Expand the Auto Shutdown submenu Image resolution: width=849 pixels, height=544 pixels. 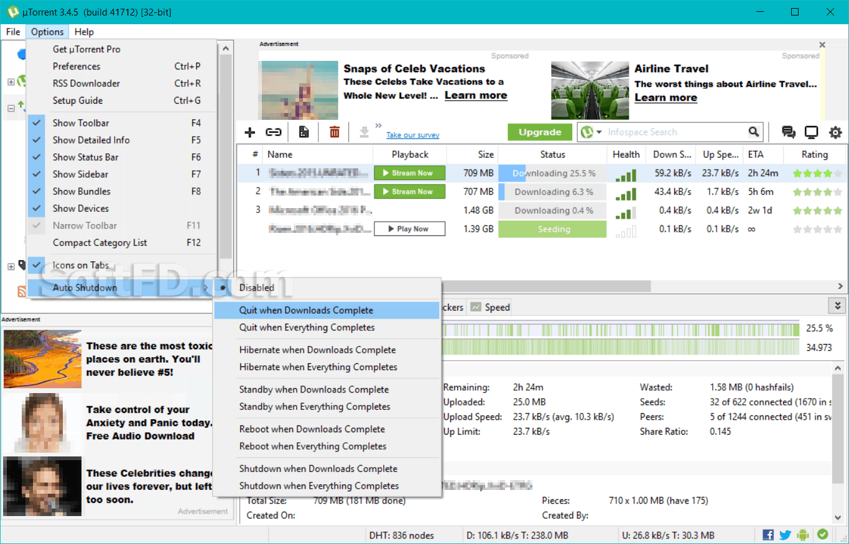pyautogui.click(x=121, y=288)
